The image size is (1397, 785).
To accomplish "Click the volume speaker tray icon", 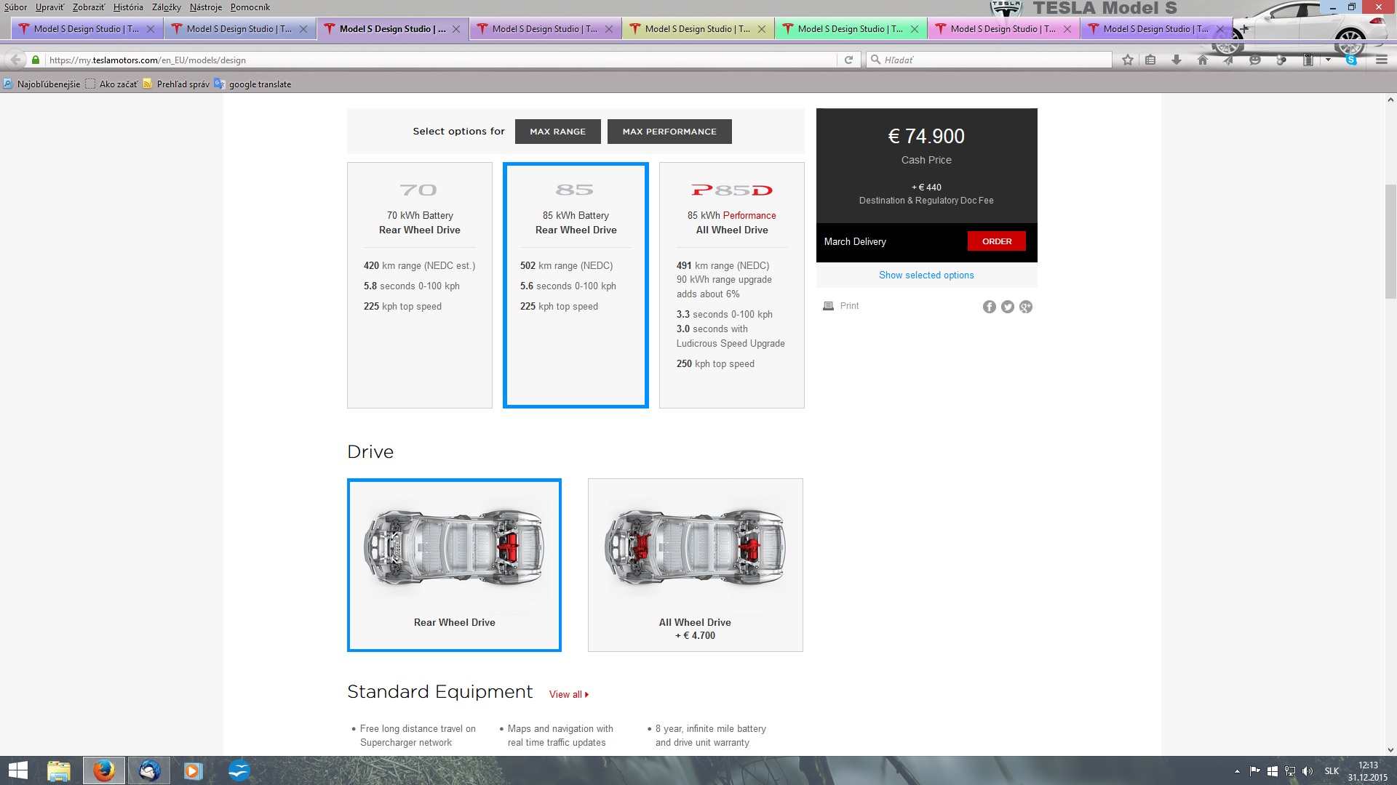I will (x=1308, y=771).
